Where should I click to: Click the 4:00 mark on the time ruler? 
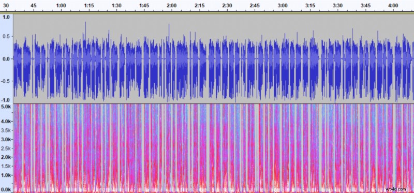[x=393, y=6]
